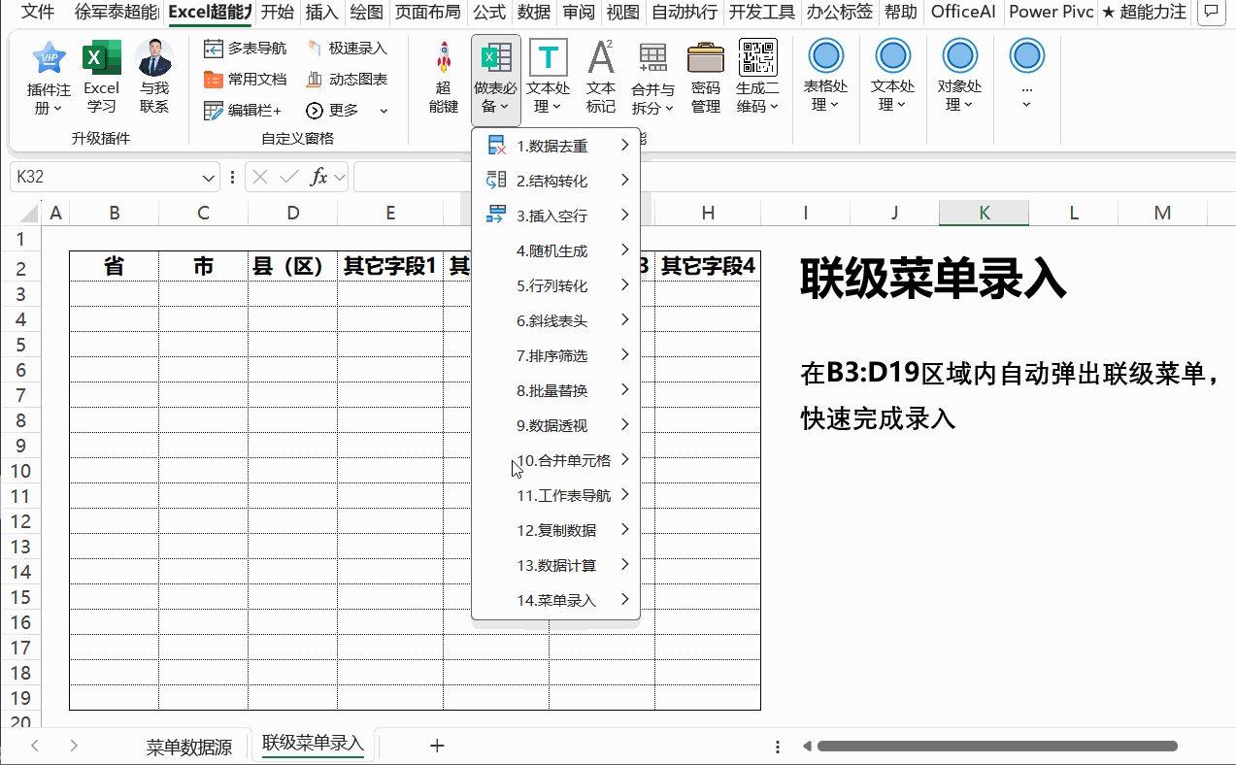This screenshot has height=765, width=1236.
Task: Switch to the 开始 ribbon tab
Action: [x=278, y=12]
